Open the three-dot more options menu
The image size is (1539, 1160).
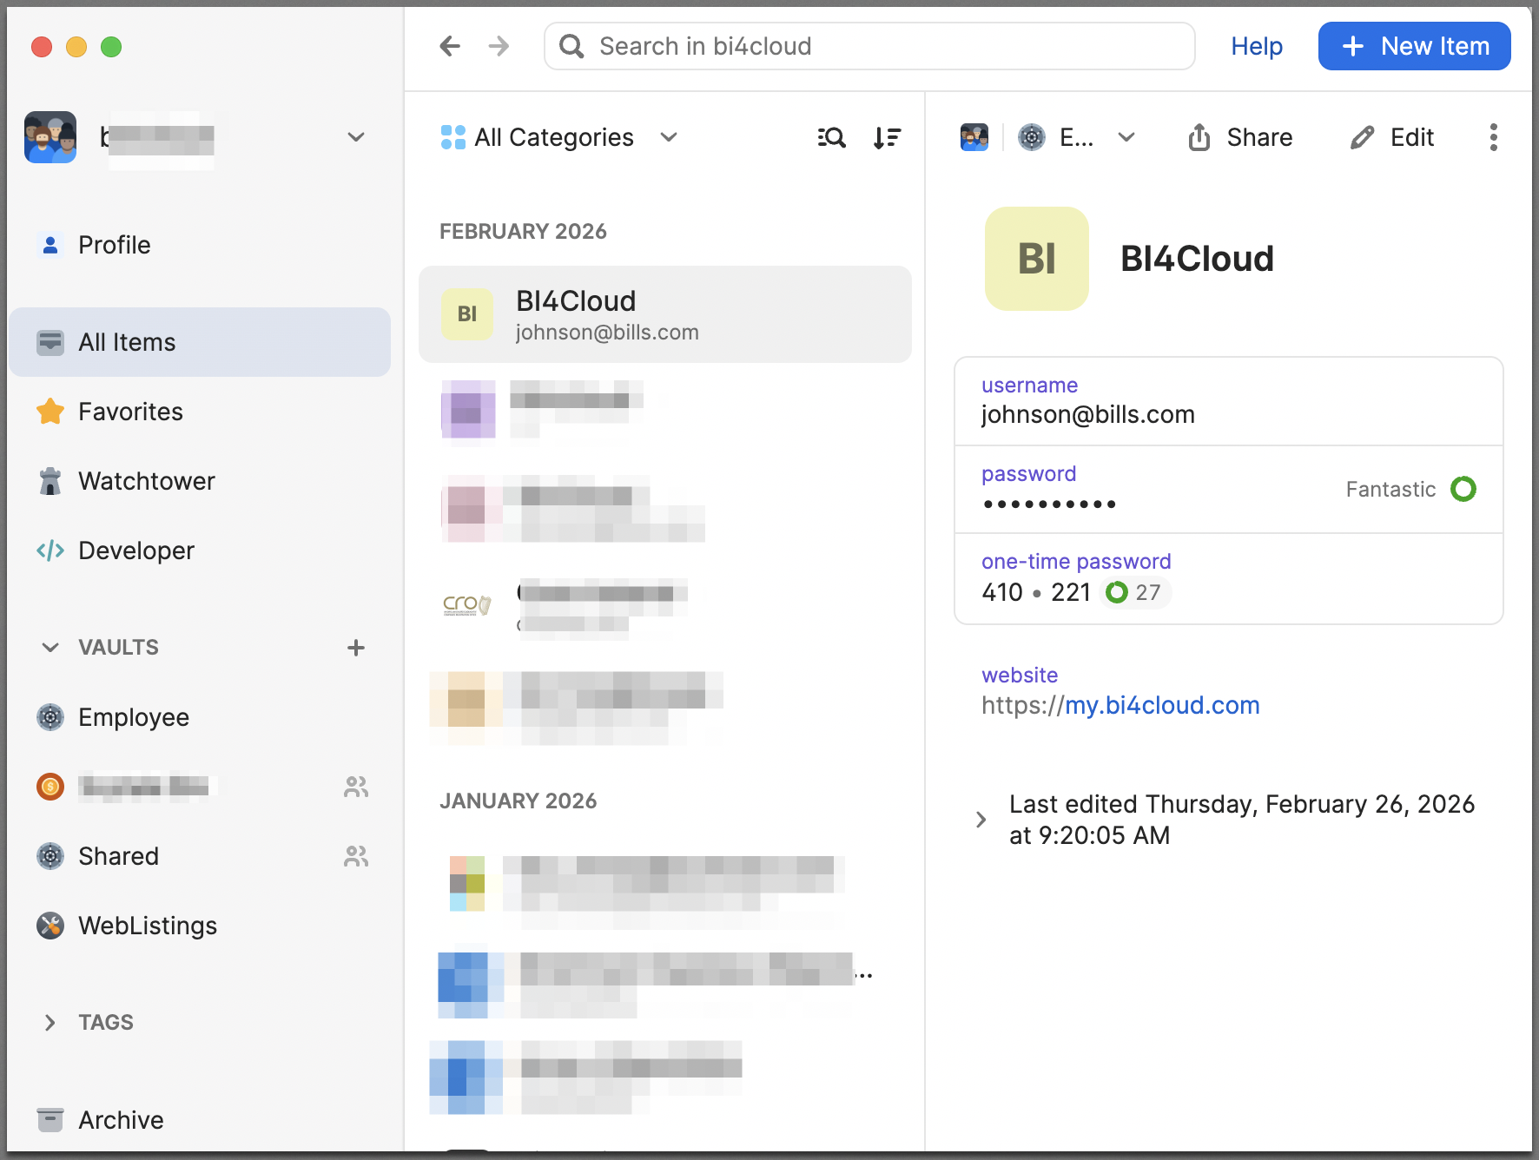[x=1493, y=137]
